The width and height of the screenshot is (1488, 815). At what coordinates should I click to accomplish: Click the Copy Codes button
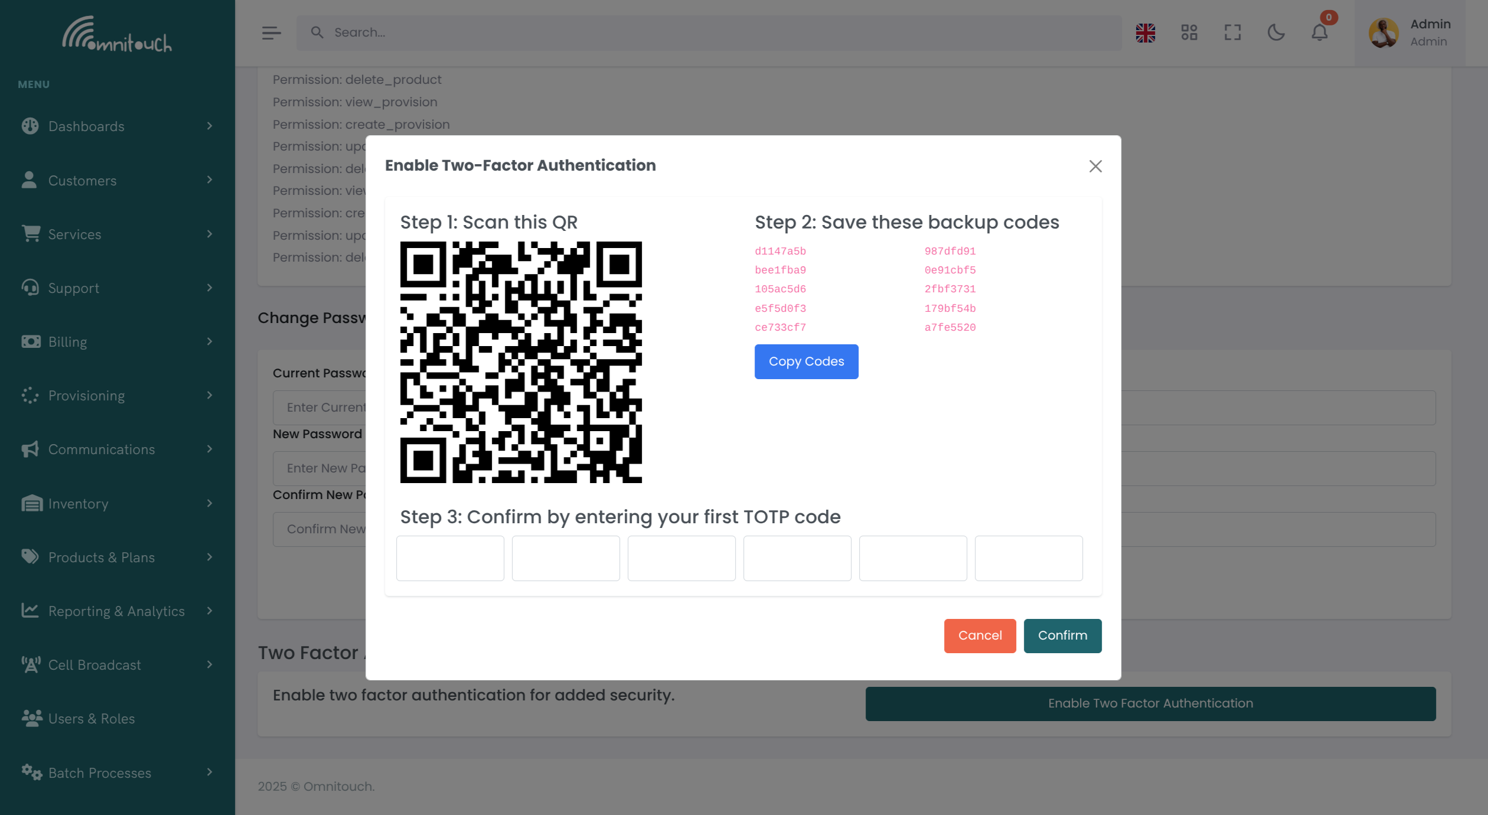pyautogui.click(x=806, y=361)
